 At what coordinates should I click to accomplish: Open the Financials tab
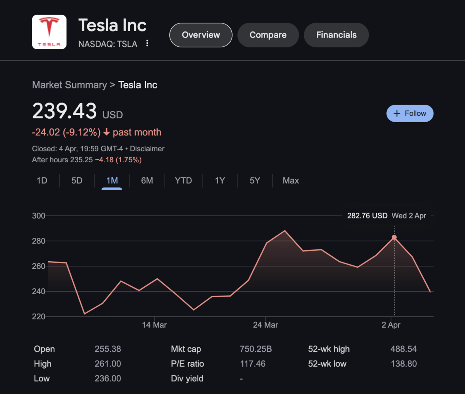pos(336,35)
